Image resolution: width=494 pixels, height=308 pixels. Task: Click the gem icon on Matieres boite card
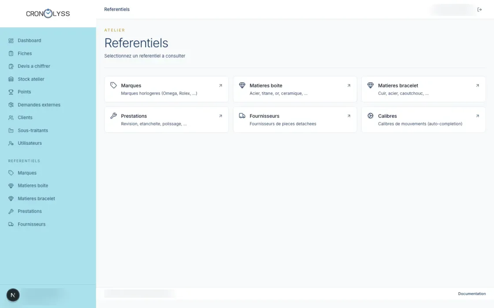[242, 85]
